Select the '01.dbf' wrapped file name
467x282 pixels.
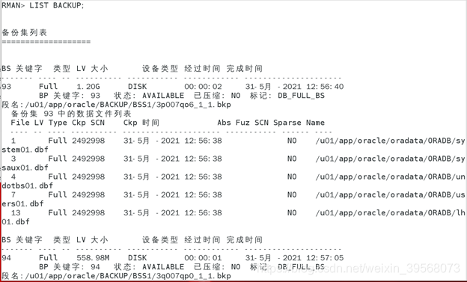(16, 222)
